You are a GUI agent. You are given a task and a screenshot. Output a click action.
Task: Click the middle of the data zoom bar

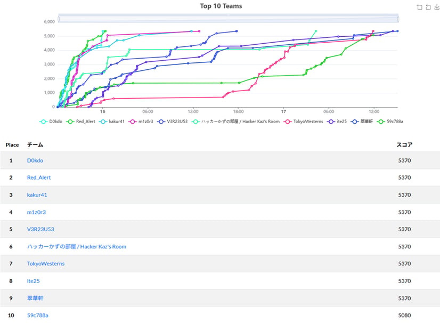click(228, 19)
